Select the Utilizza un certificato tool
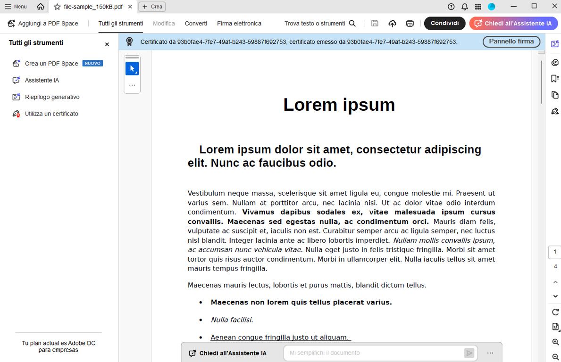The image size is (561, 362). click(x=52, y=113)
